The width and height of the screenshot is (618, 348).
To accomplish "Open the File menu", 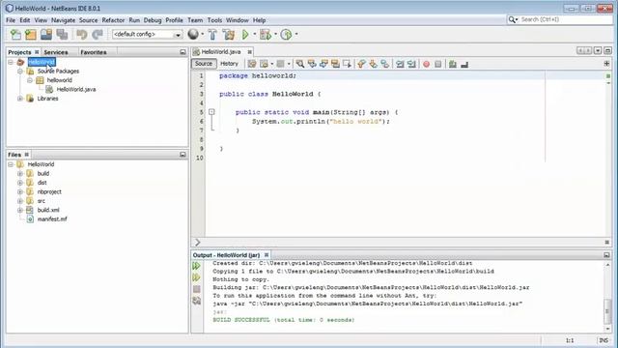I will tap(11, 20).
